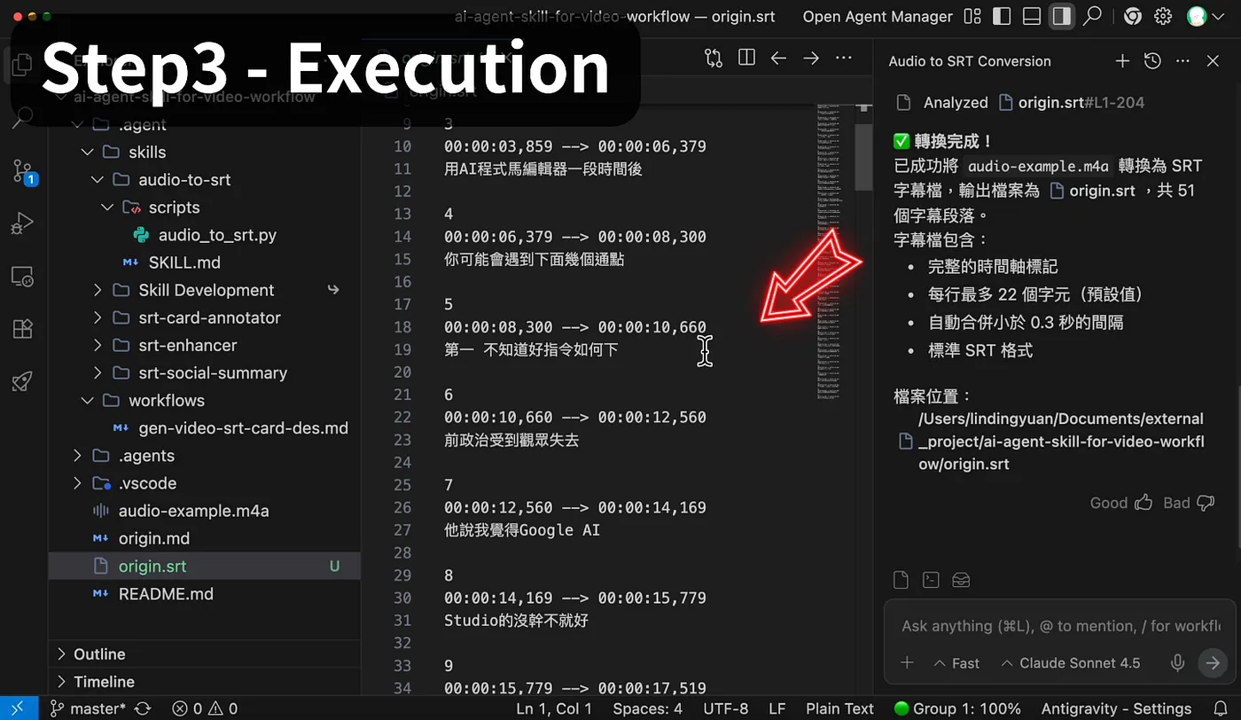This screenshot has width=1241, height=720.
Task: Open the Source Control view icon
Action: point(23,171)
